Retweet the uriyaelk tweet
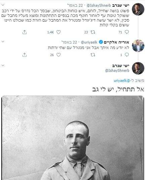 [x=93, y=55]
